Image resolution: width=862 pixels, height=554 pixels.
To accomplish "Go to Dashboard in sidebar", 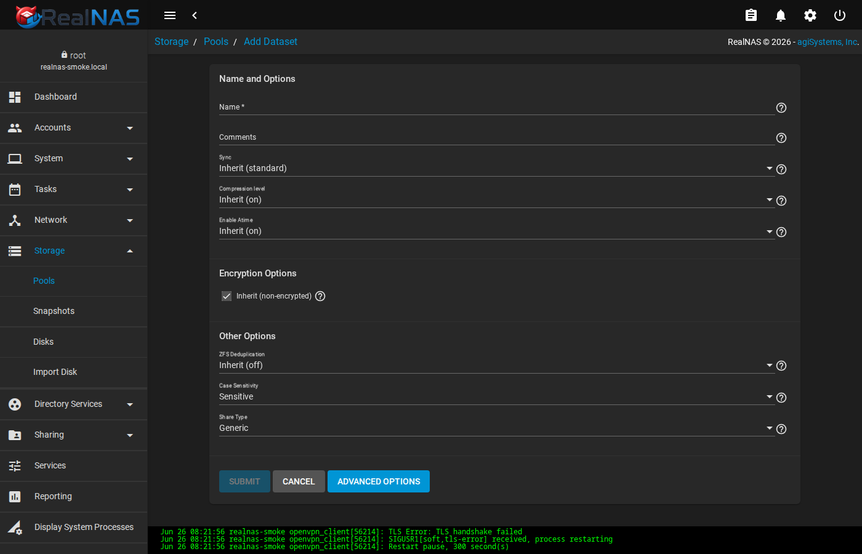I will [x=74, y=97].
